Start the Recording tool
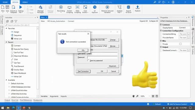The width and height of the screenshot is (195, 110). pyautogui.click(x=61, y=9)
